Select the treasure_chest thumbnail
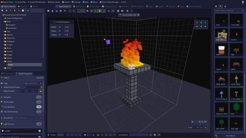The width and height of the screenshot is (246, 138). tap(221, 109)
